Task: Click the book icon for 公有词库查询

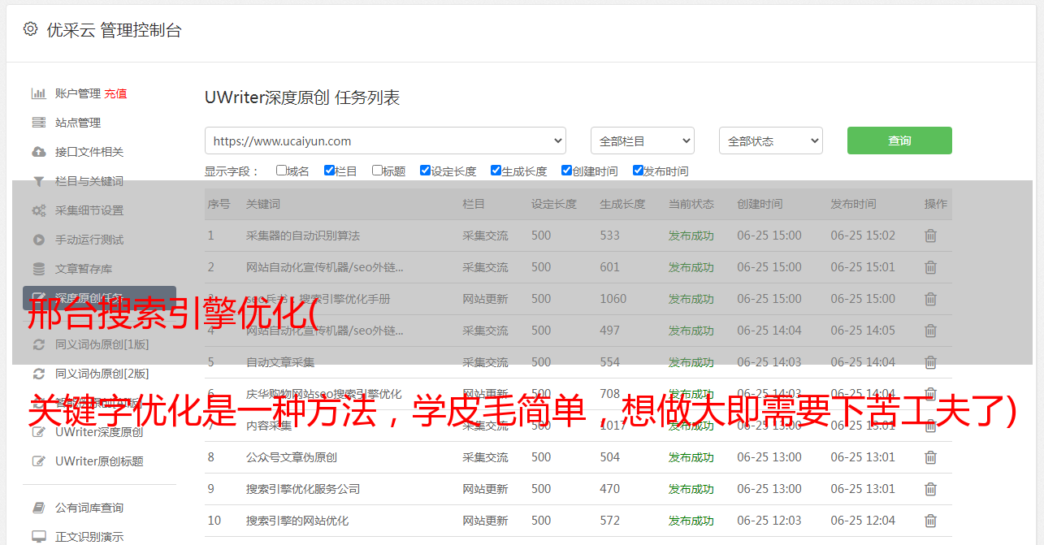Action: click(38, 508)
